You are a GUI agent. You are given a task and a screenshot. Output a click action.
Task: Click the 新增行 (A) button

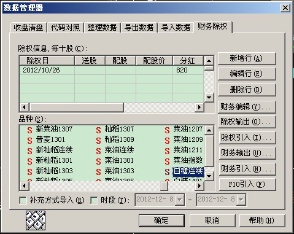point(247,58)
